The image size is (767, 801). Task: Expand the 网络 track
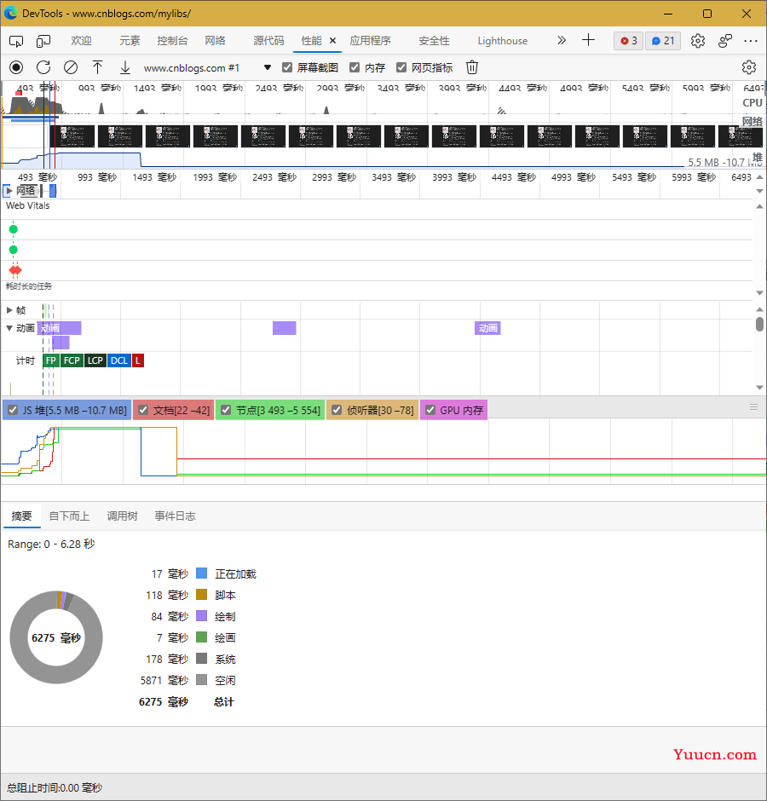click(x=9, y=191)
